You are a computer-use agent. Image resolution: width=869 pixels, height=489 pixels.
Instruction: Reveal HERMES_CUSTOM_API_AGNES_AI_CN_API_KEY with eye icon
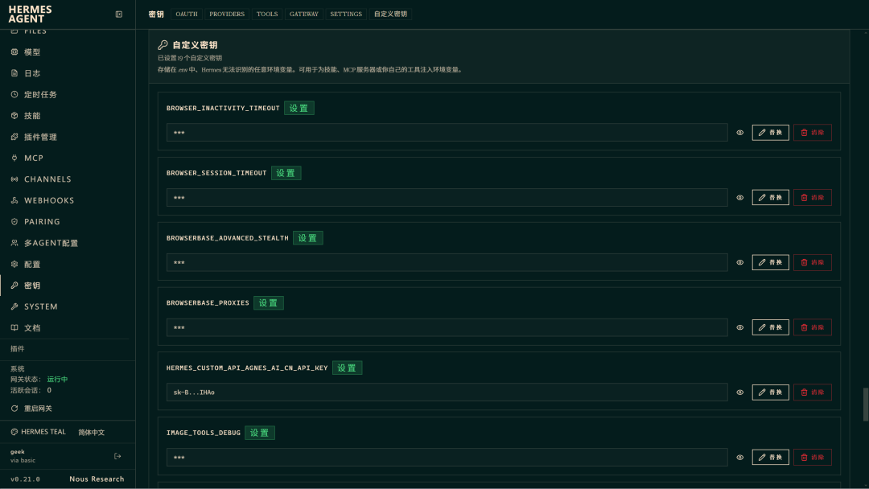click(x=740, y=392)
